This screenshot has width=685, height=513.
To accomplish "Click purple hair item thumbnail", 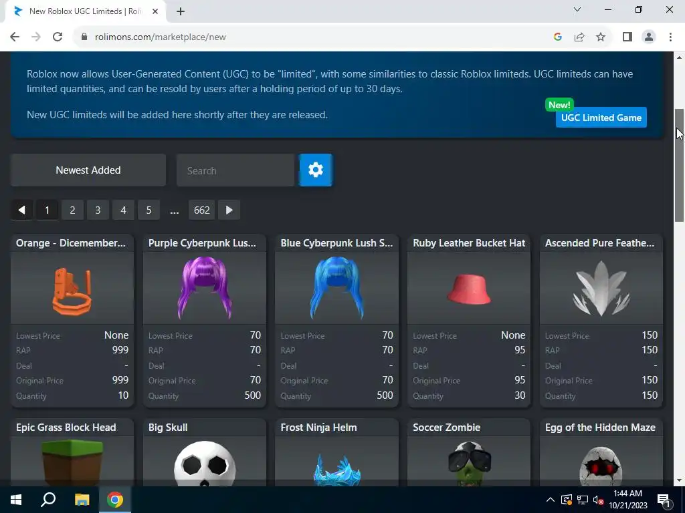I will pyautogui.click(x=205, y=288).
